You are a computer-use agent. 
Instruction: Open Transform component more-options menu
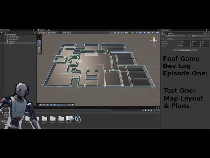tap(208, 39)
